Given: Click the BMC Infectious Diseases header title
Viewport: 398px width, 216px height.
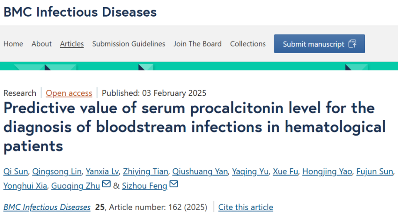Looking at the screenshot, I should tap(80, 12).
